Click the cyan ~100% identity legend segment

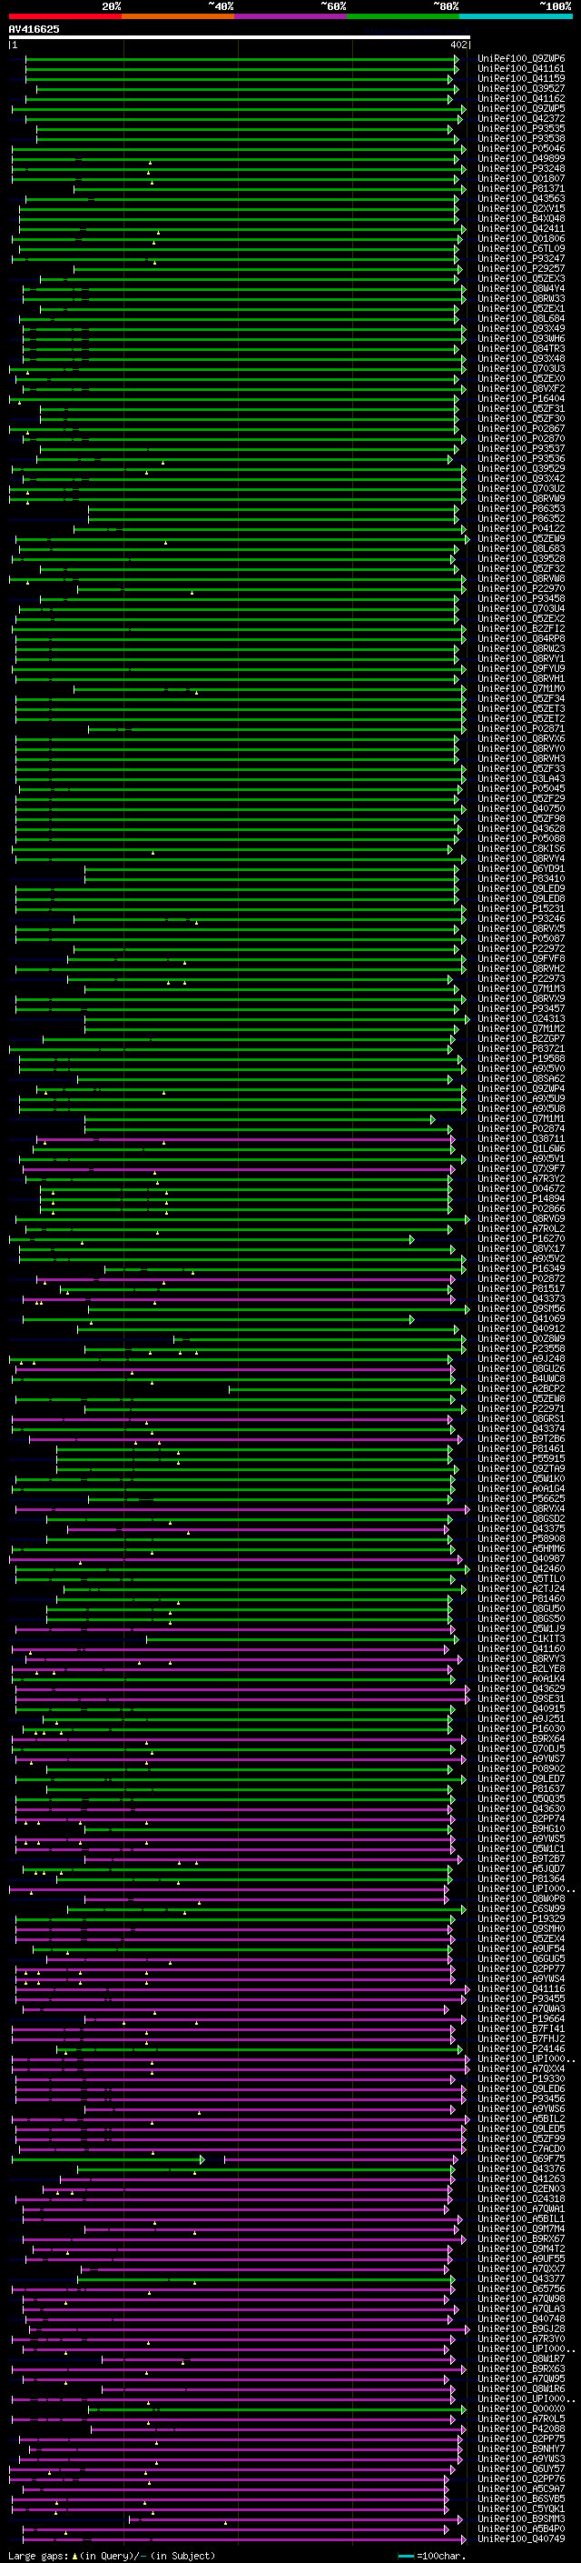pos(516,16)
